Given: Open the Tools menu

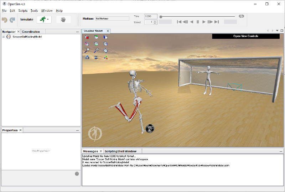Looking at the screenshot, I should coord(34,11).
